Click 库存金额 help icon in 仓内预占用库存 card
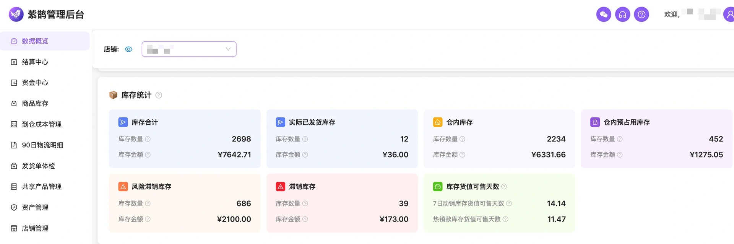The image size is (734, 244). [x=620, y=155]
